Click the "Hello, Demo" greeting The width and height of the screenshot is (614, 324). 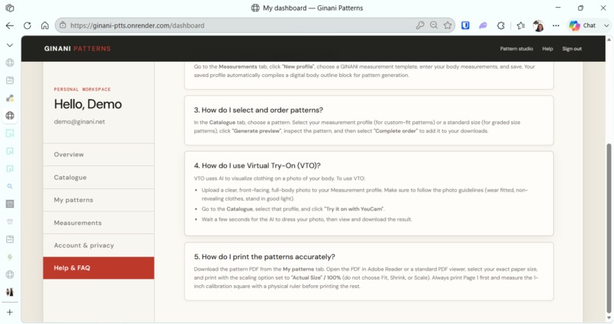click(x=88, y=104)
